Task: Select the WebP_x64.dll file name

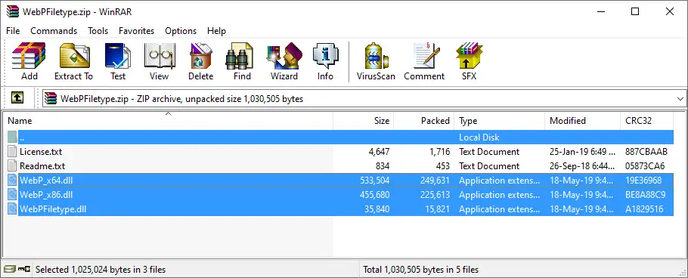Action: coord(46,181)
